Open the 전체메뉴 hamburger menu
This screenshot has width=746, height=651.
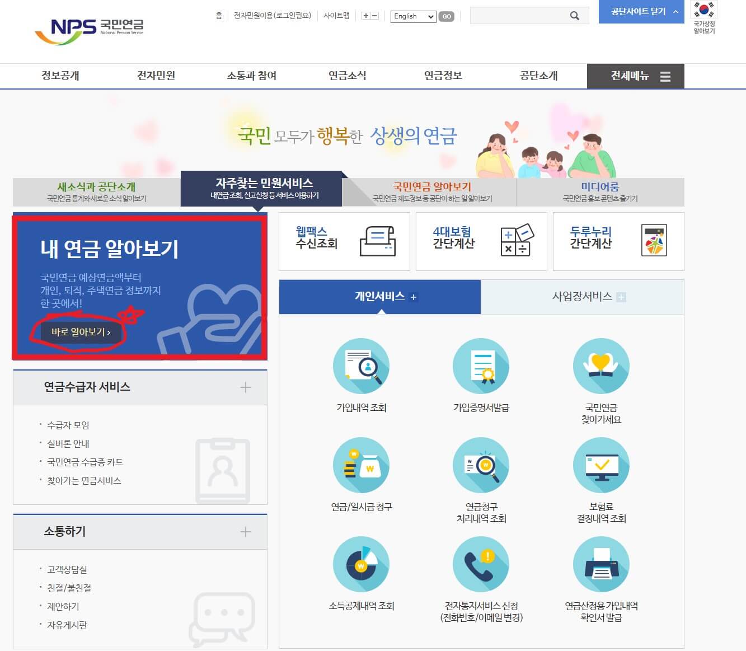click(x=636, y=76)
